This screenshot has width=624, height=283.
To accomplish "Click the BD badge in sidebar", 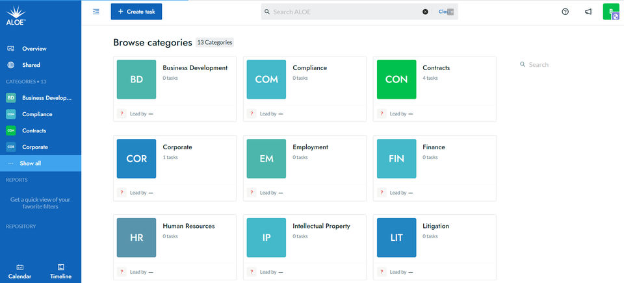I will 11,98.
